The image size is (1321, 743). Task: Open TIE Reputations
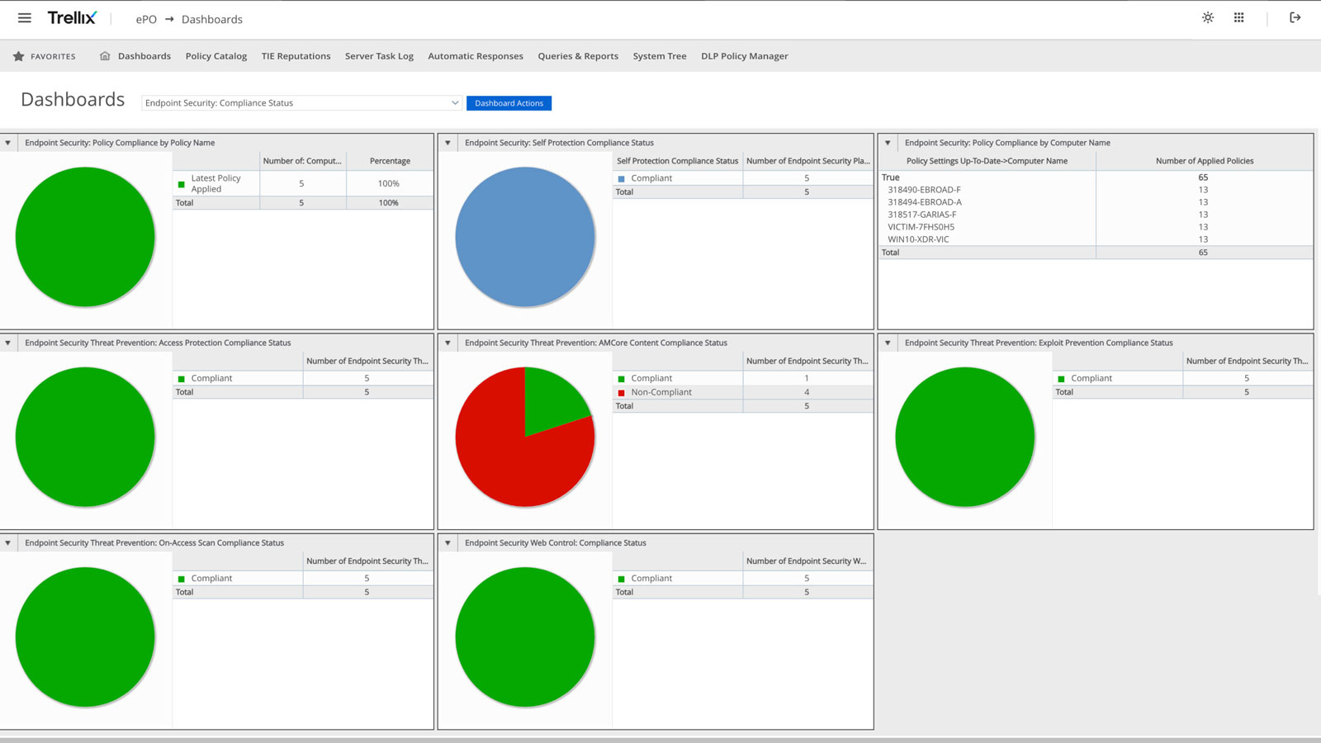(x=296, y=56)
